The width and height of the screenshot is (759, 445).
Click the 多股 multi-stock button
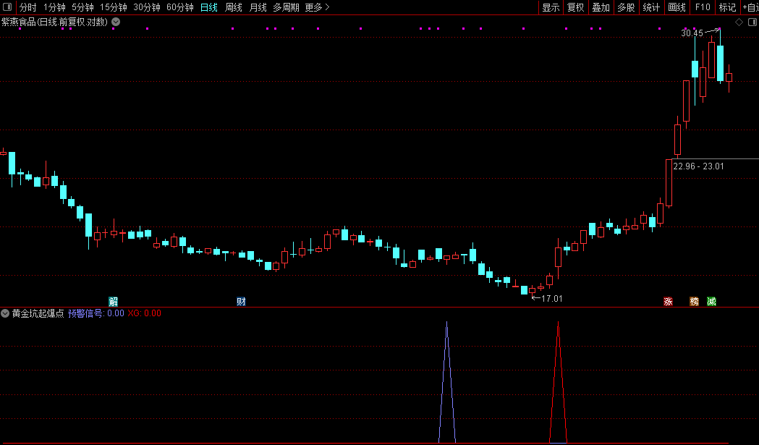(626, 7)
